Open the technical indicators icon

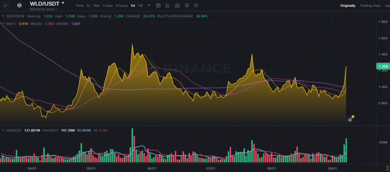[x=177, y=6]
